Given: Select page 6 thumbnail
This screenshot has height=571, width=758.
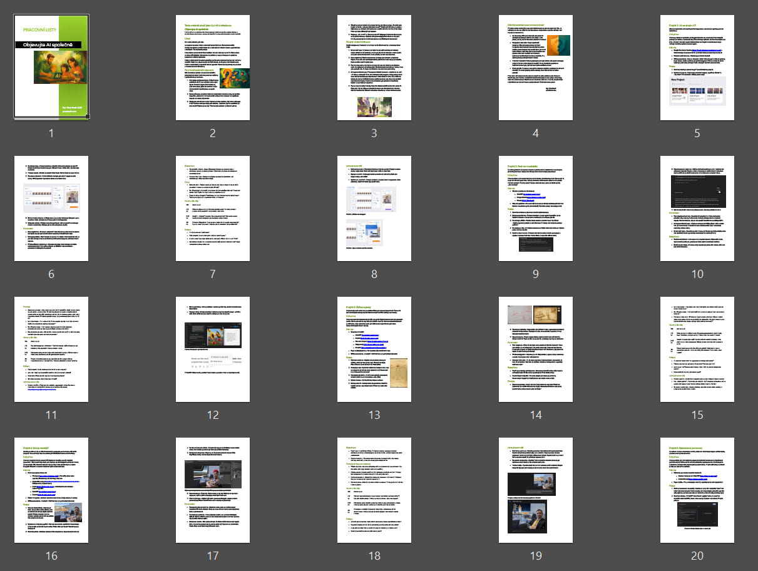Looking at the screenshot, I should (51, 208).
